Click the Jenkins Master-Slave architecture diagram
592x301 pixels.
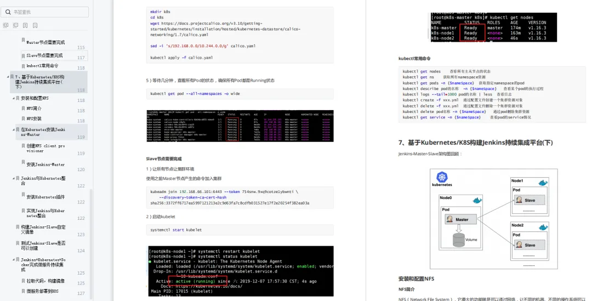pyautogui.click(x=493, y=219)
